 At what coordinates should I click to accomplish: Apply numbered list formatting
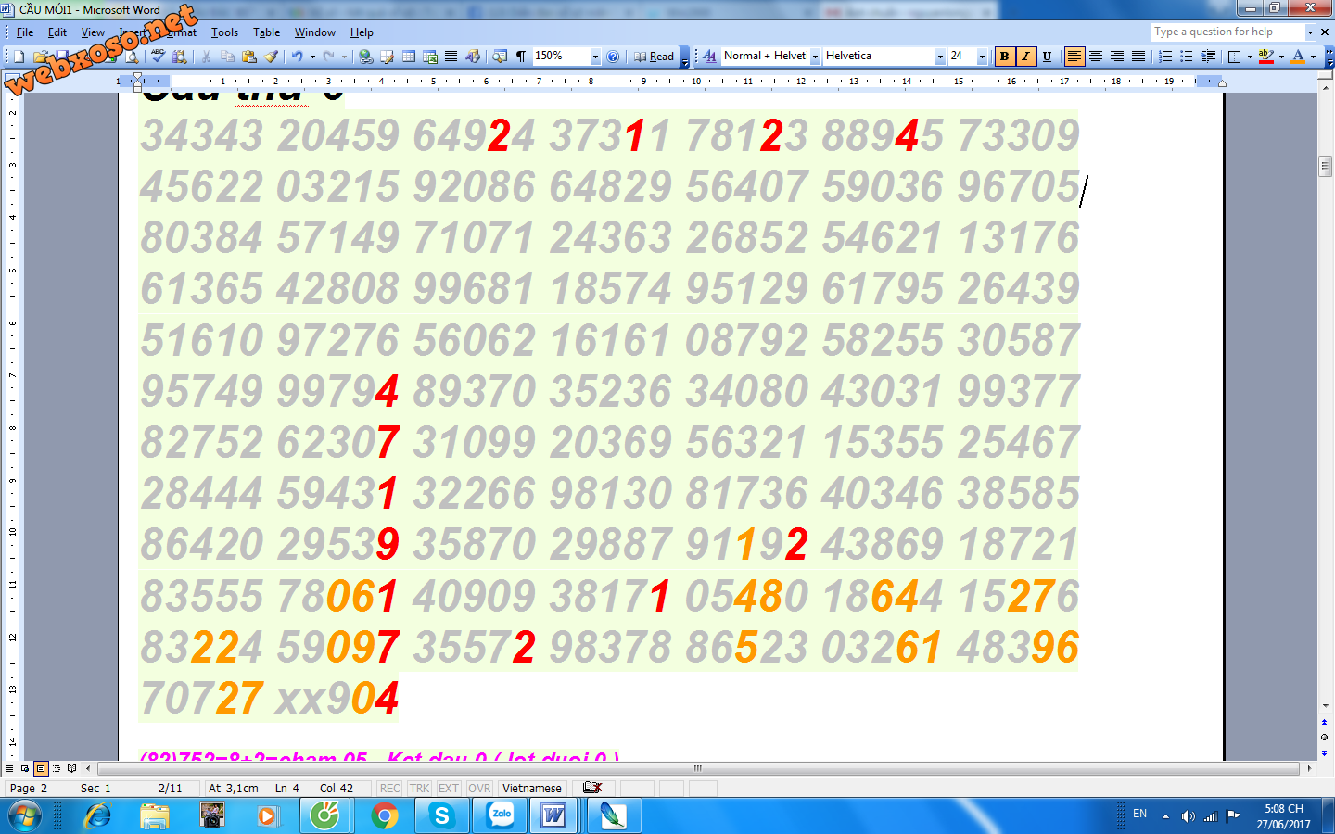[1165, 57]
